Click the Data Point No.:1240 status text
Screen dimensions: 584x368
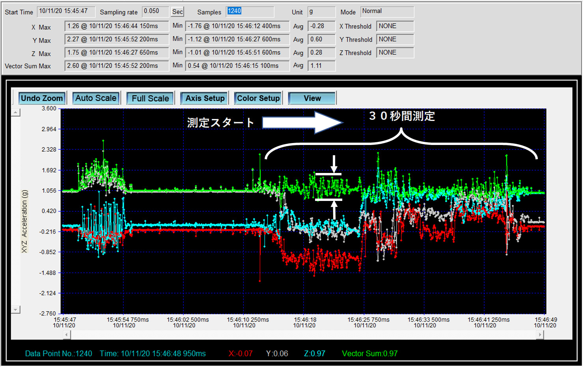pos(59,354)
